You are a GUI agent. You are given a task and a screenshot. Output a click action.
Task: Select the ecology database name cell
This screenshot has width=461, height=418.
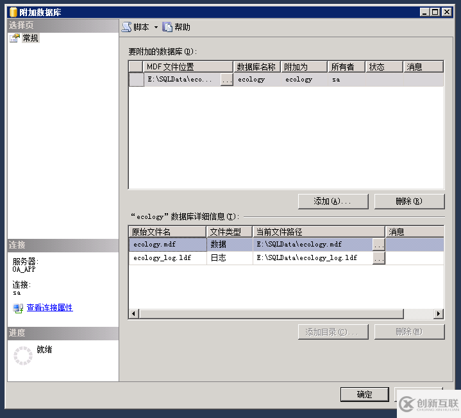[x=256, y=80]
